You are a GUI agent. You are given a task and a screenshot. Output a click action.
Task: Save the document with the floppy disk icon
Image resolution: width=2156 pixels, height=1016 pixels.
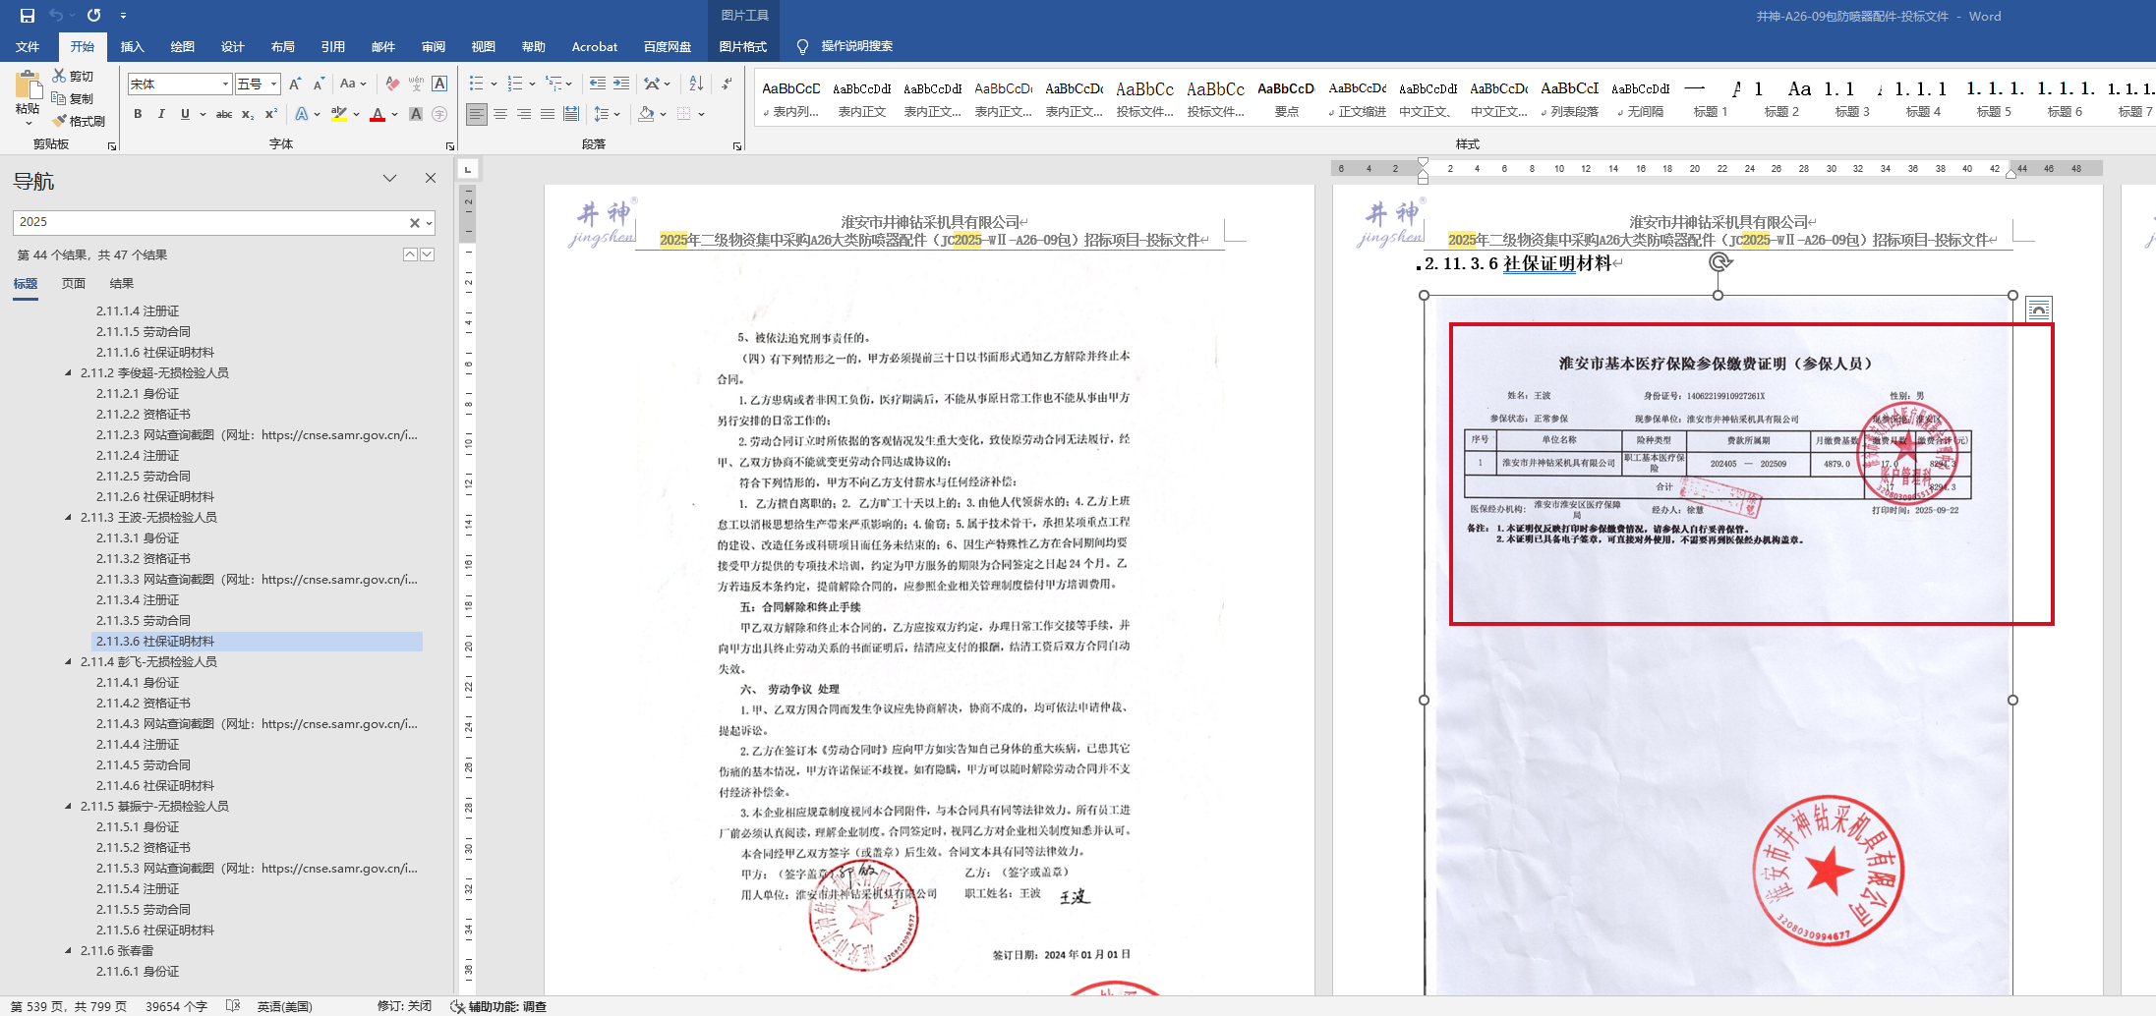27,16
